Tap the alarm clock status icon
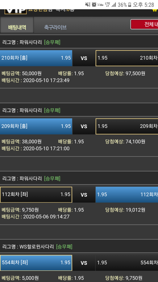The image size is (158, 282). tap(94, 4)
